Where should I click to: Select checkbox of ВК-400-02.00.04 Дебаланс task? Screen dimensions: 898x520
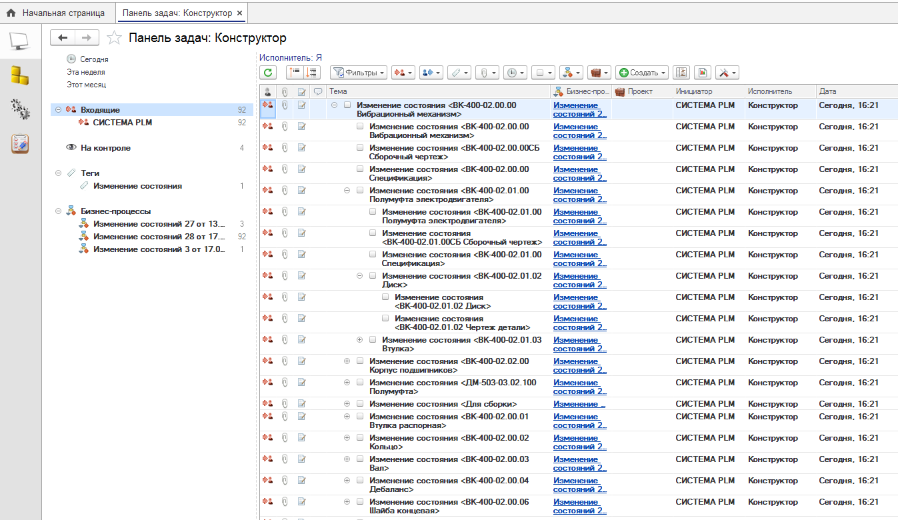point(360,481)
